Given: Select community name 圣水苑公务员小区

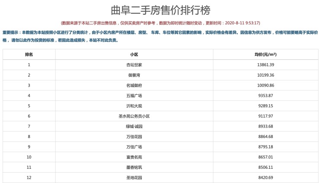Looking at the screenshot, I should click(134, 116).
